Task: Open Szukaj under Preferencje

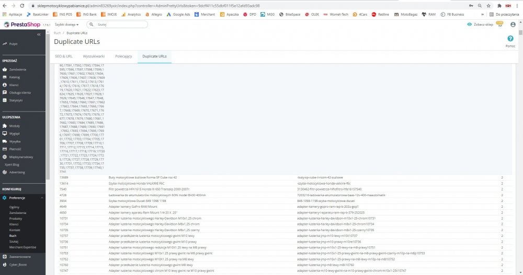Action: pos(14,242)
